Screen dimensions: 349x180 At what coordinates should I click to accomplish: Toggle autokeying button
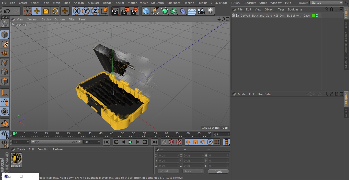click(171, 142)
